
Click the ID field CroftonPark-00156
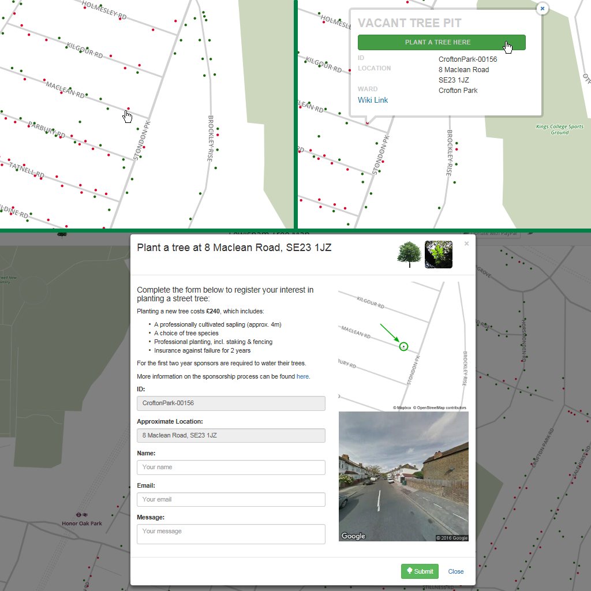click(x=231, y=403)
